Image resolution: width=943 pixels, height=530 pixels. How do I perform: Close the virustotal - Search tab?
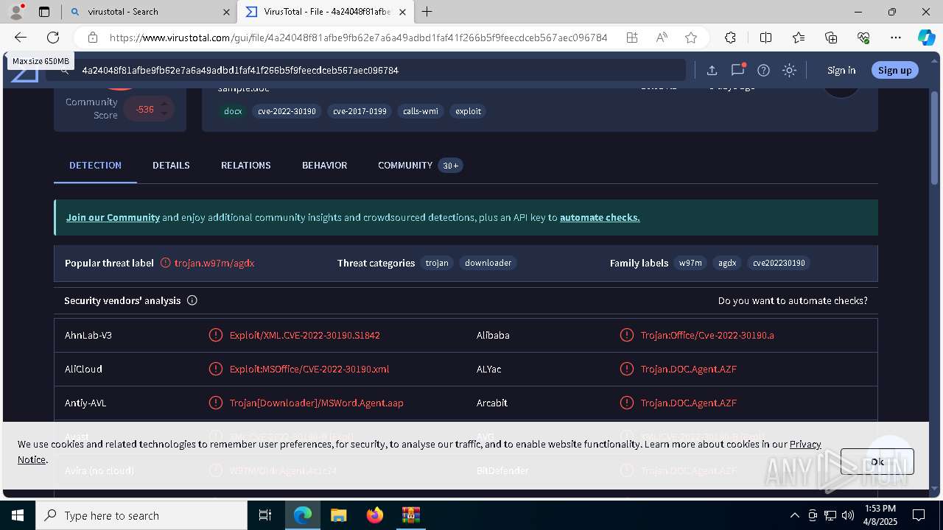tap(226, 12)
